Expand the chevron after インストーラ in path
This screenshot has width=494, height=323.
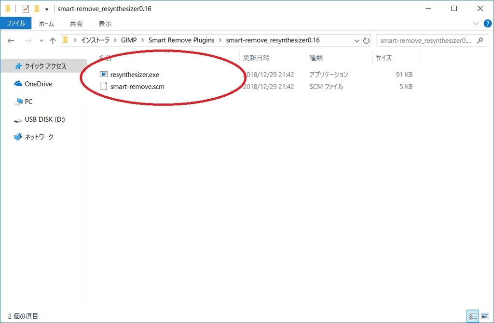115,40
